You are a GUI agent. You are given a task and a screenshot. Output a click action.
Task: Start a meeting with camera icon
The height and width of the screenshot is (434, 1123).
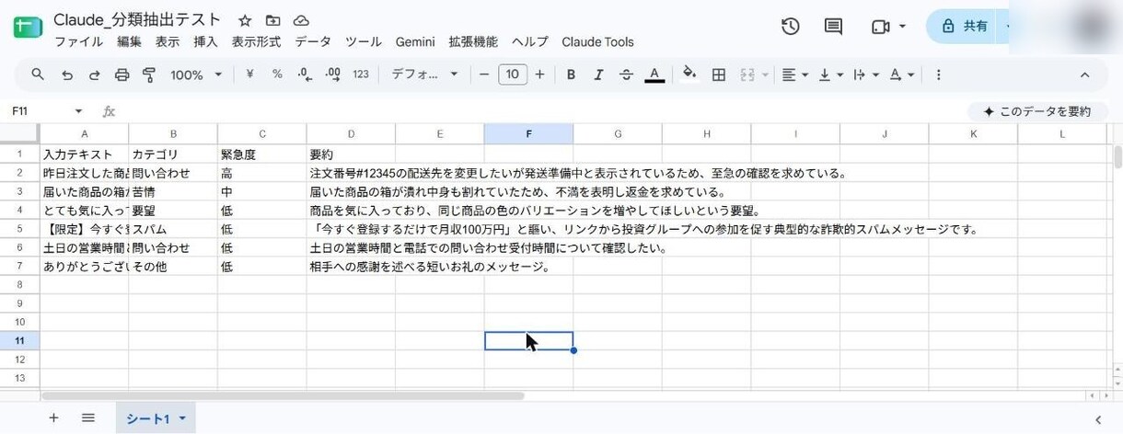[x=879, y=27]
